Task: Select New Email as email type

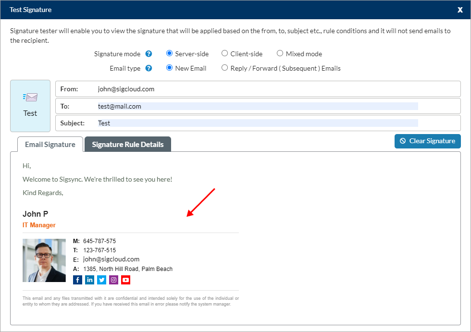Action: (169, 68)
